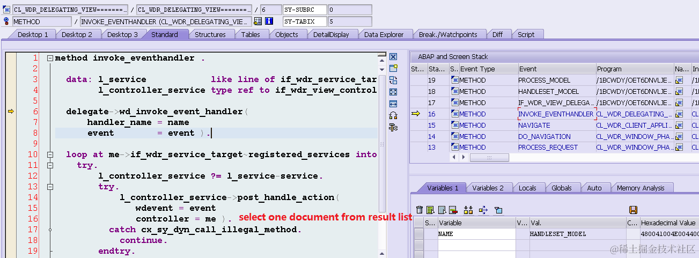Switch to the Desktop 3 tab
Viewport: 699px width, 258px height.
click(122, 34)
